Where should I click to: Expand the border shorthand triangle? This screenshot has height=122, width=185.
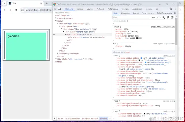pos(124,38)
